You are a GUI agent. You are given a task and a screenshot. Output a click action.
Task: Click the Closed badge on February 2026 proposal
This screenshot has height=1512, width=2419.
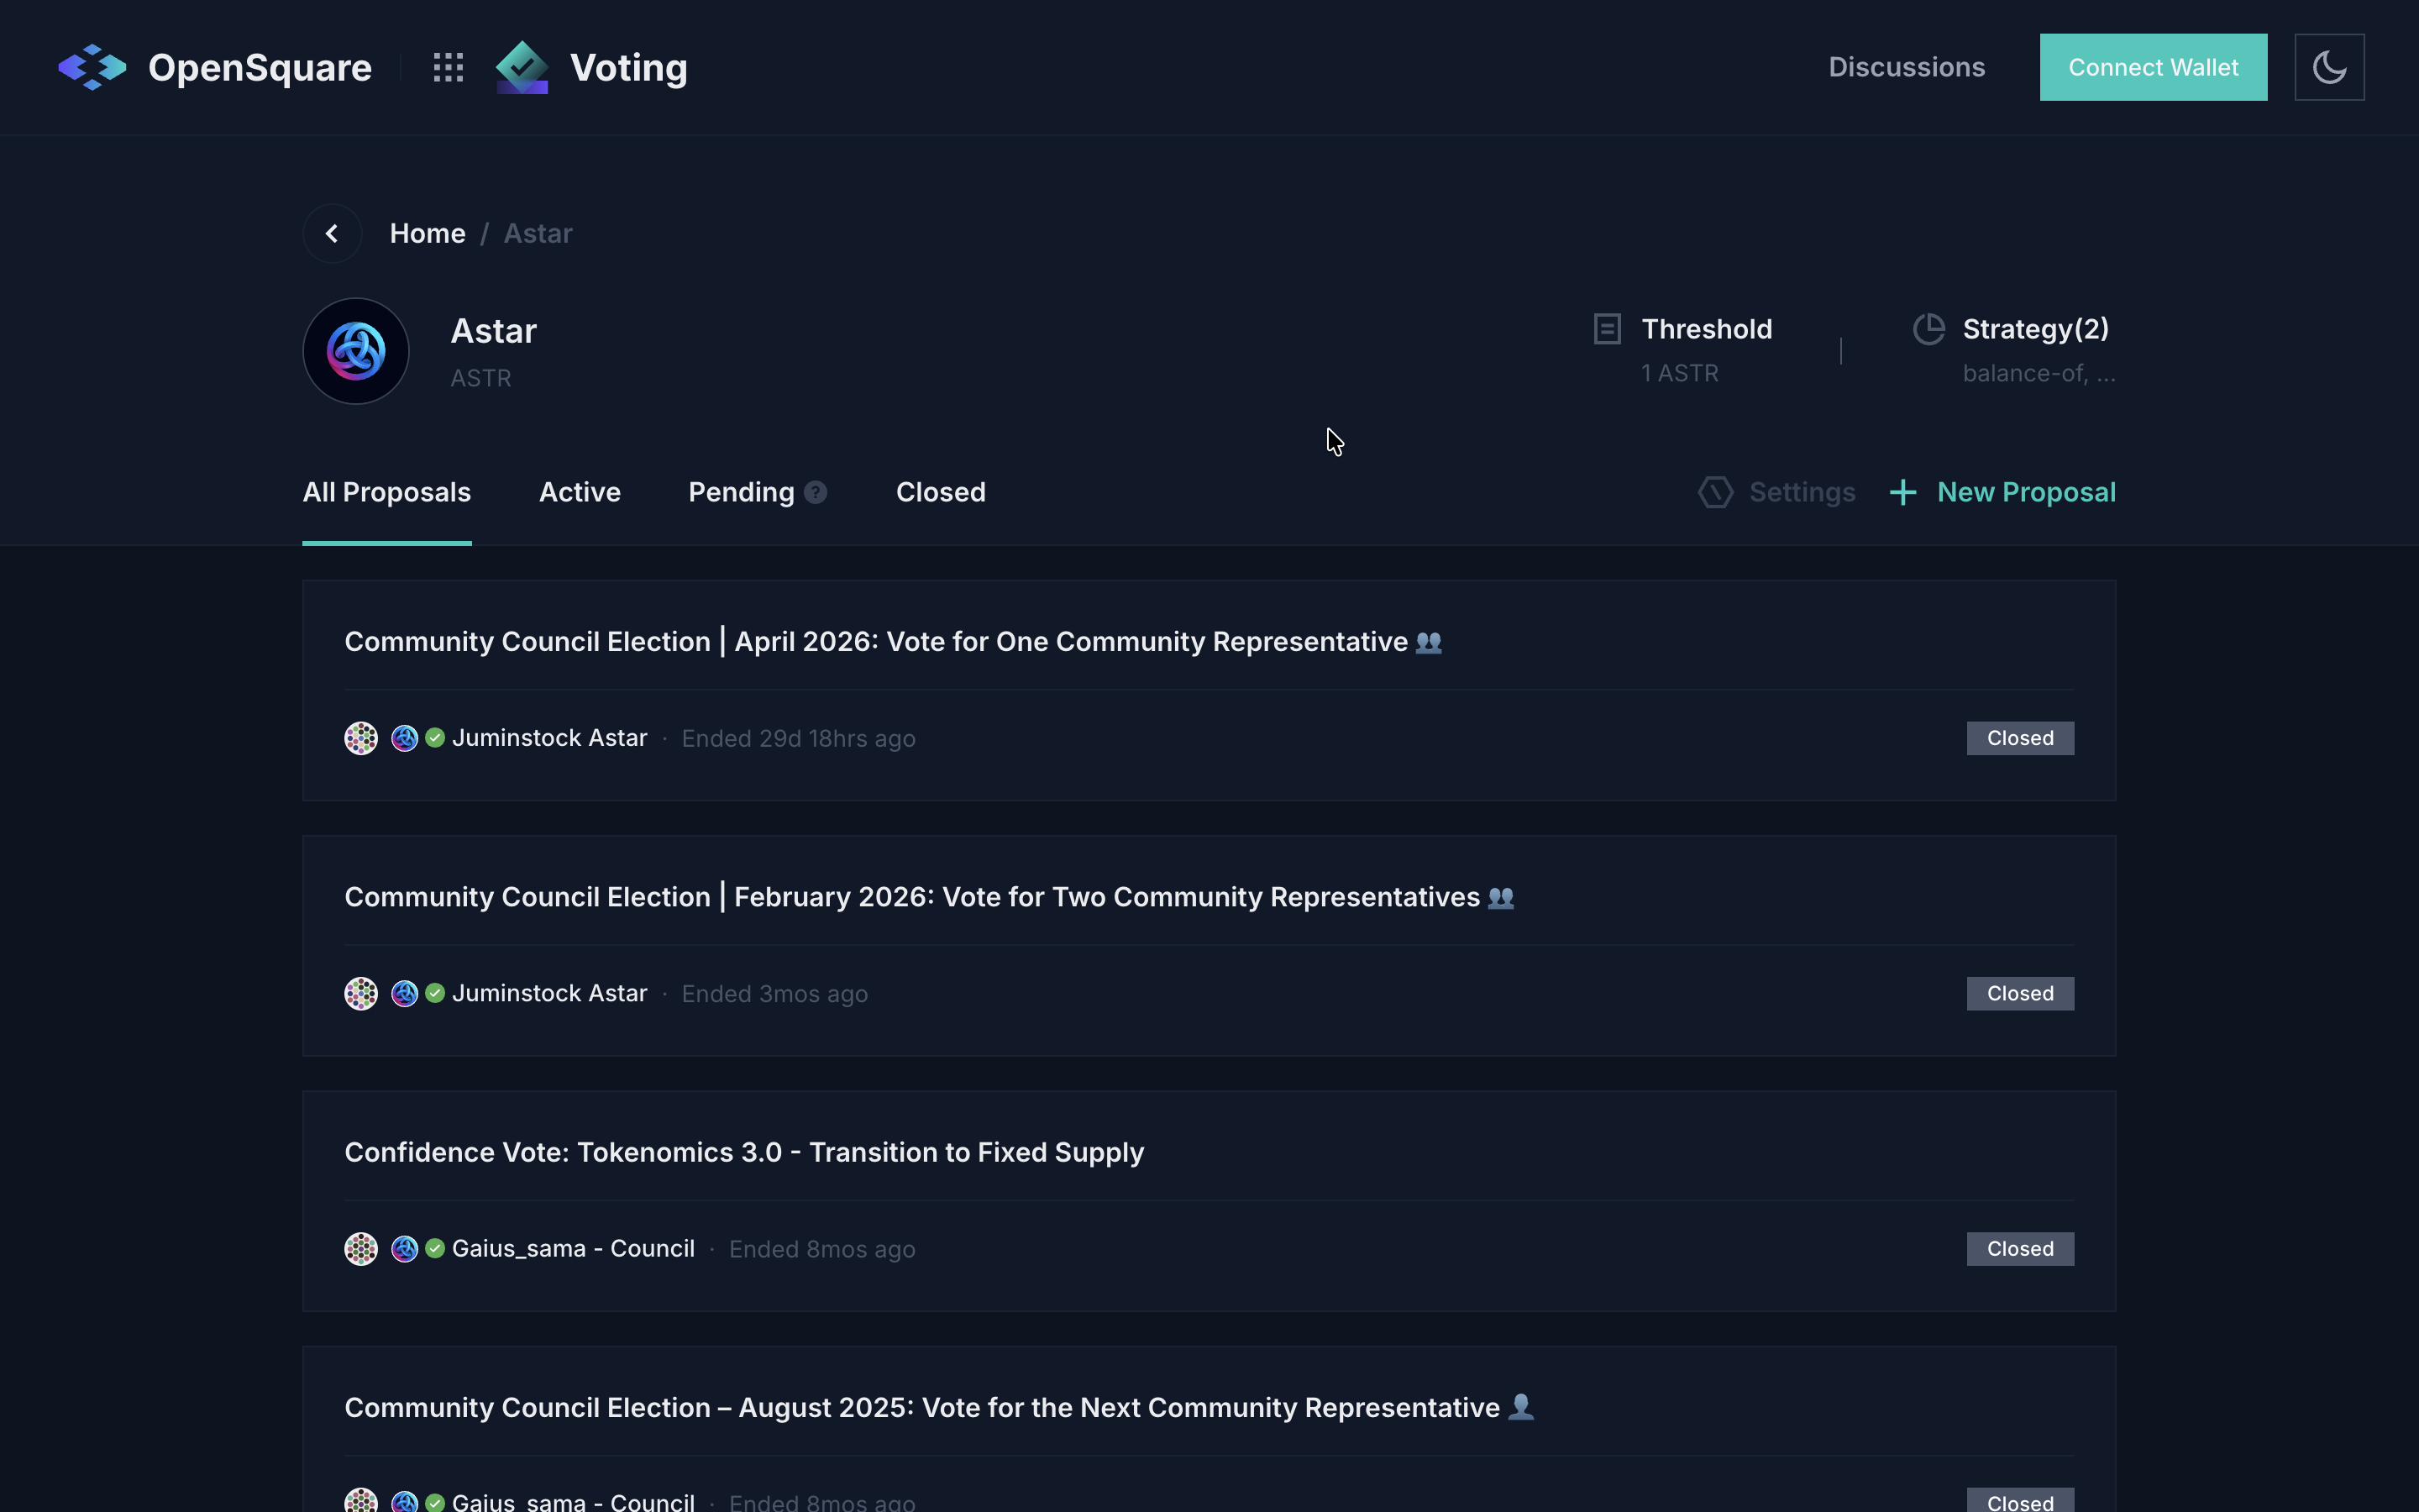pyautogui.click(x=2020, y=993)
